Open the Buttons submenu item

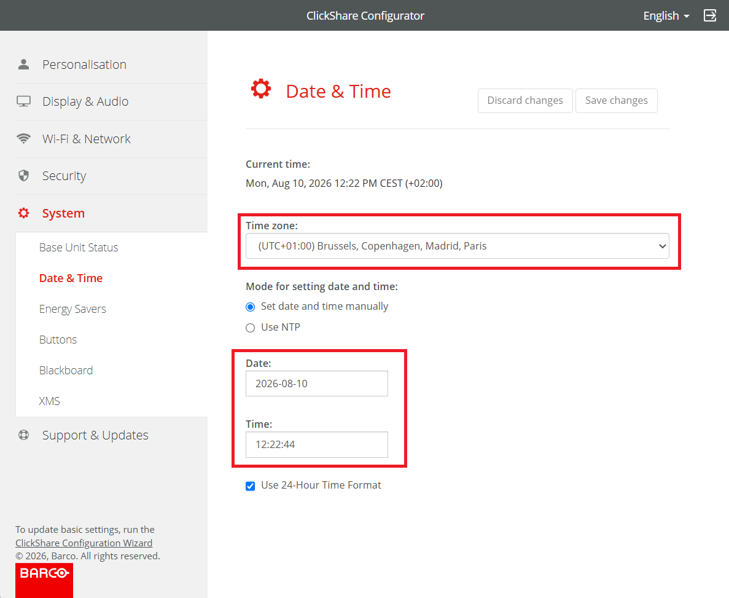click(58, 340)
